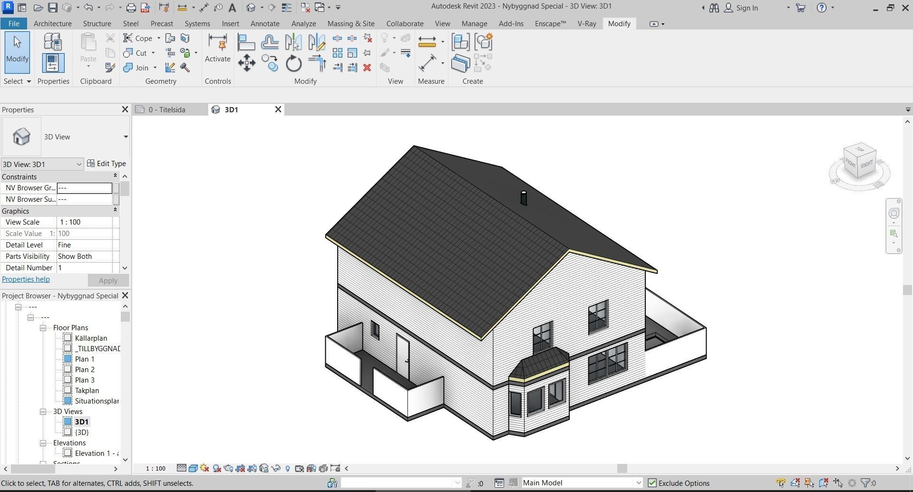The image size is (913, 492).
Task: Open the 3D View type selector dropdown
Action: coord(126,137)
